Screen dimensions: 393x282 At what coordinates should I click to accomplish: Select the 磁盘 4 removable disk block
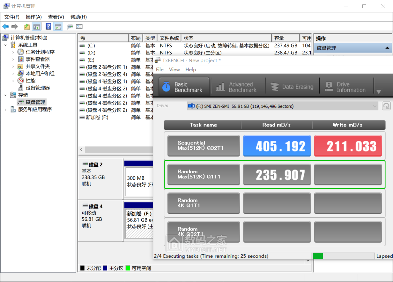[100, 221]
